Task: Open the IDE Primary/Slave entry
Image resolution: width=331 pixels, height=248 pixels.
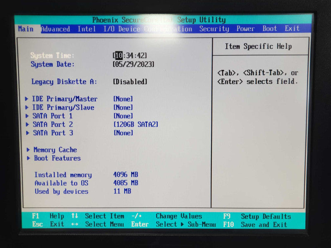Action: point(63,107)
